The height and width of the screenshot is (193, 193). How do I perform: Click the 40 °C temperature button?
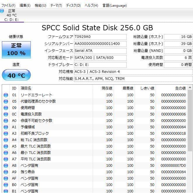tap(16, 75)
